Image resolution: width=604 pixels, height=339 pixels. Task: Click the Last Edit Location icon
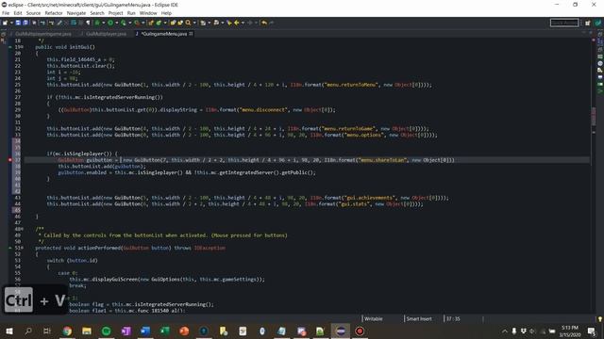pyautogui.click(x=229, y=23)
